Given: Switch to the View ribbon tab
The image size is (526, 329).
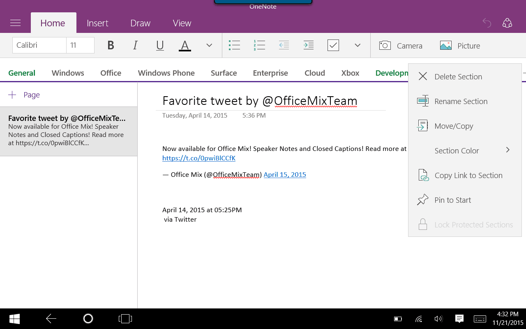Looking at the screenshot, I should coord(182,23).
